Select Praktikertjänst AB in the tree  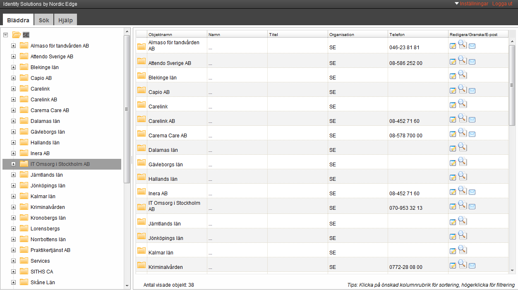pos(50,250)
